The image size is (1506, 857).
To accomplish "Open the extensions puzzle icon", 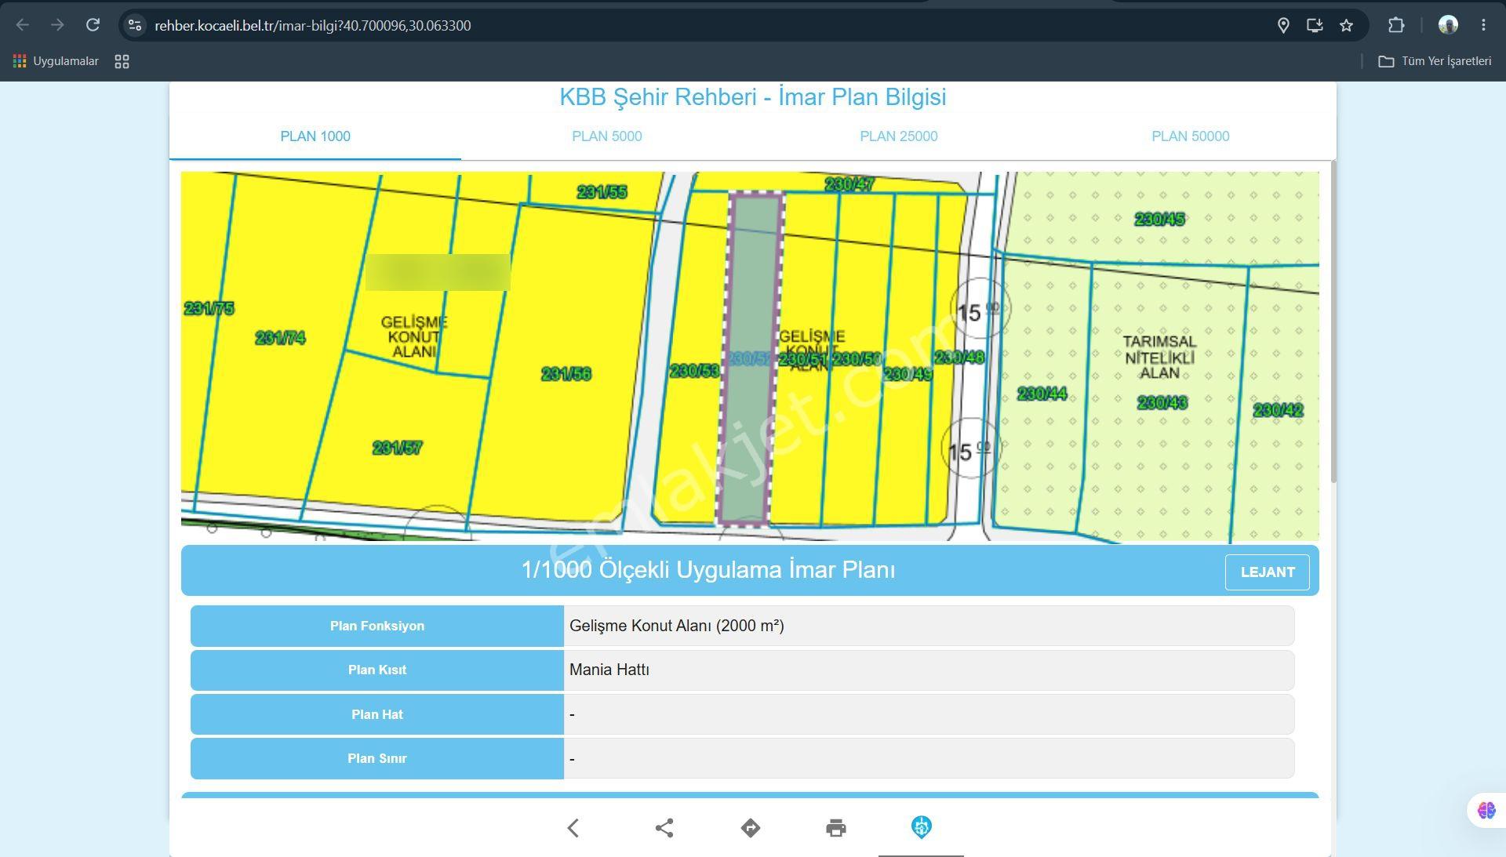I will tap(1396, 25).
